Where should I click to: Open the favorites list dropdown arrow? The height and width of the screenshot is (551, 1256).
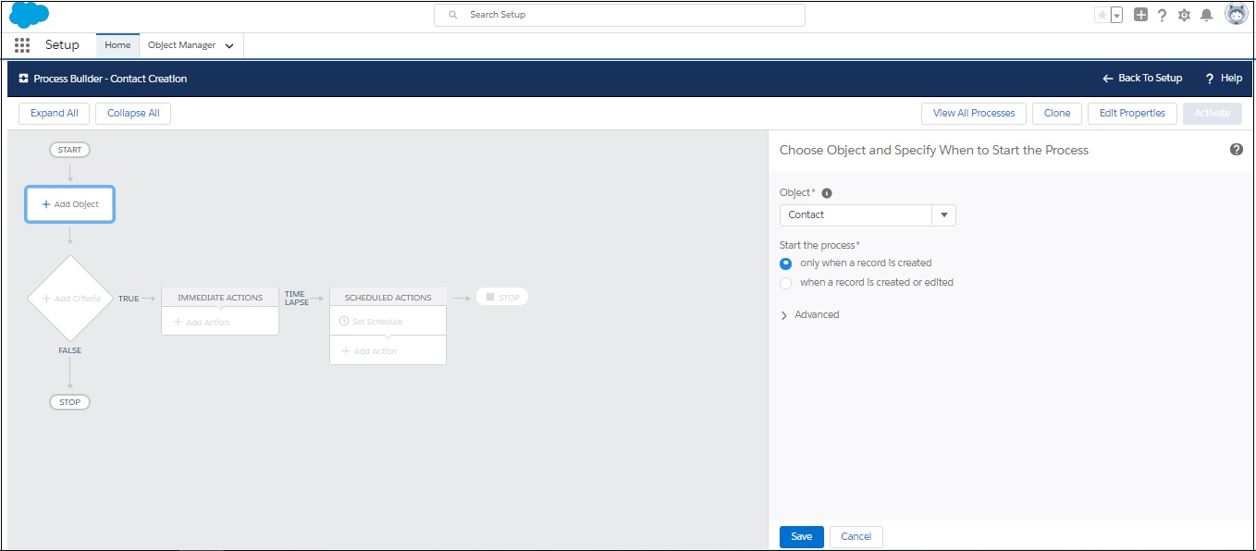click(1116, 15)
